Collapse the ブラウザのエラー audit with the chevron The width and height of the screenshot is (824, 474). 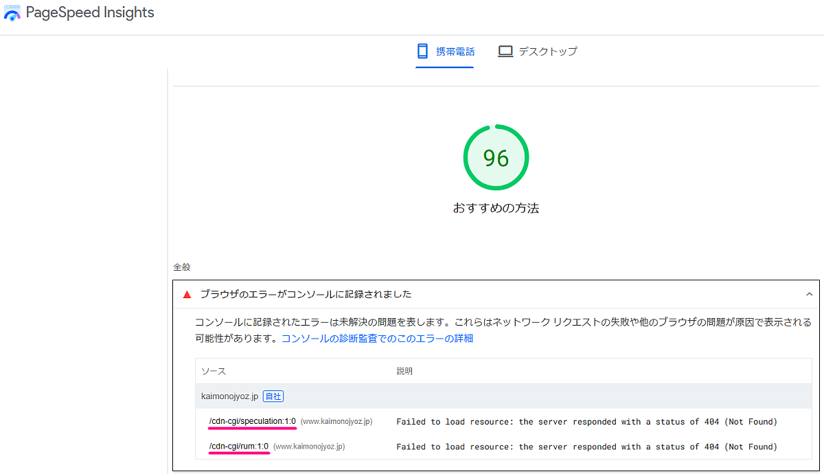point(809,294)
